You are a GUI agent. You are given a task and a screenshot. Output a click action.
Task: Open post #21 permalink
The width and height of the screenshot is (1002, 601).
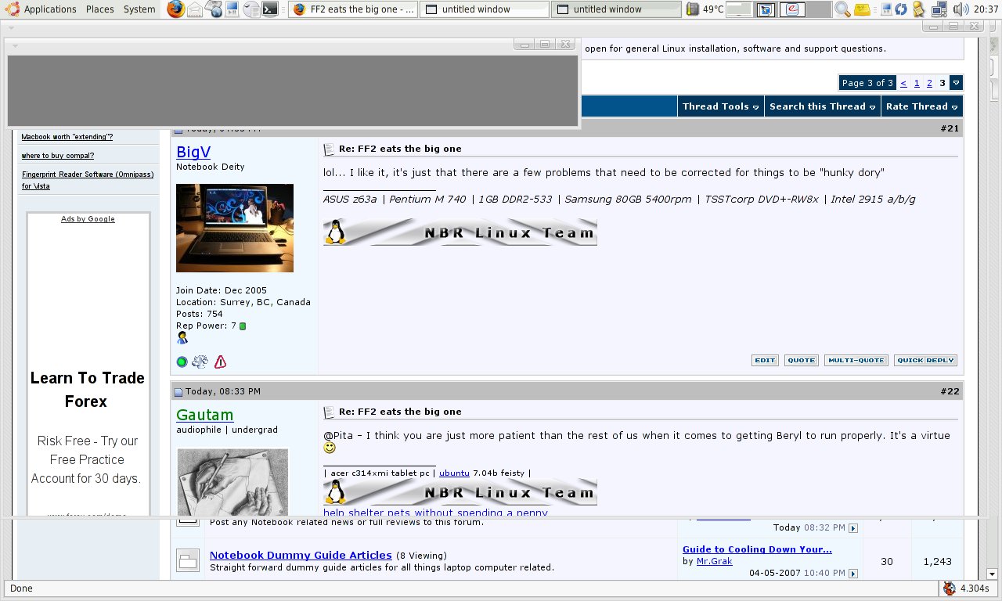(x=950, y=128)
